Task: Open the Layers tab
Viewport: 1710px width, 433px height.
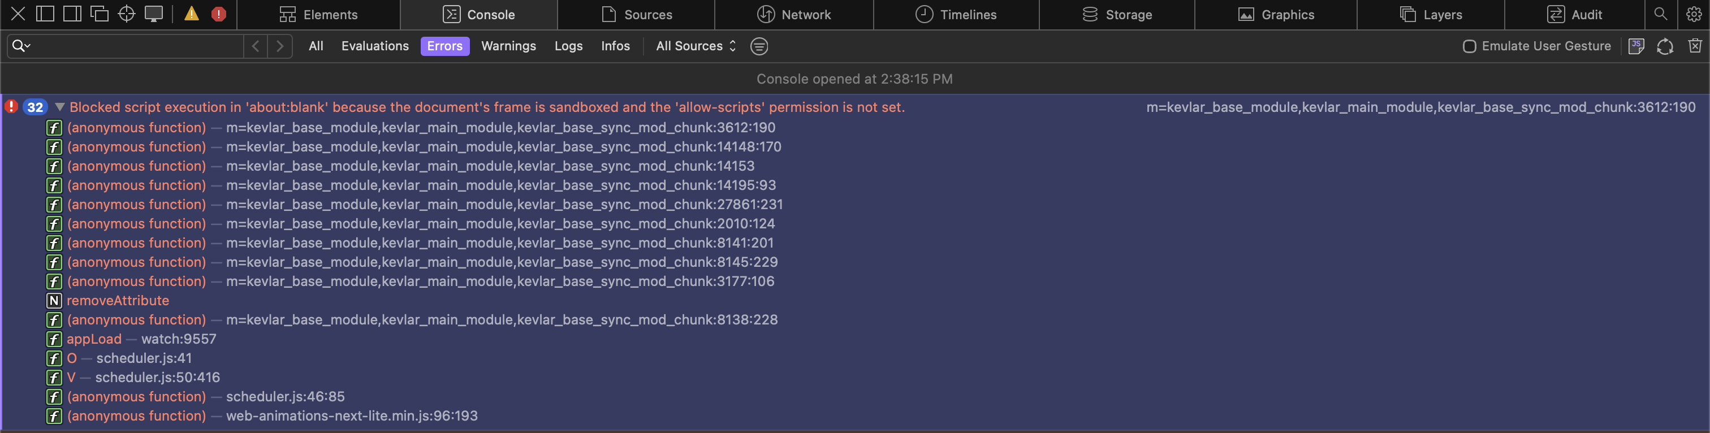Action: (1431, 15)
